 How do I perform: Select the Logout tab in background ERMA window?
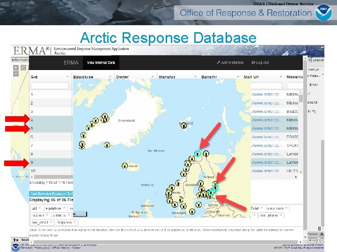(318, 60)
